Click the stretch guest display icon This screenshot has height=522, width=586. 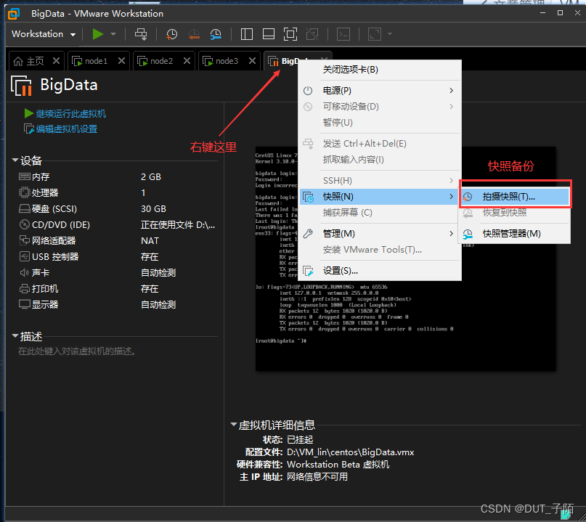coord(375,34)
